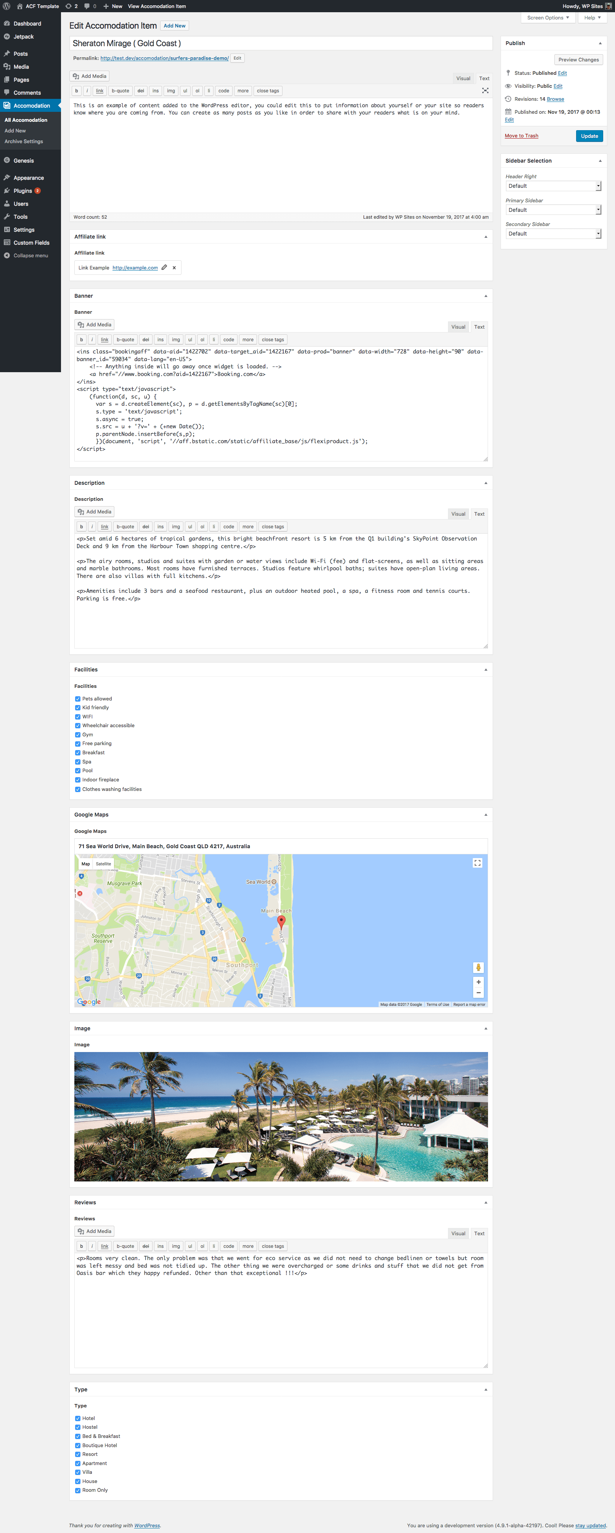This screenshot has width=615, height=1533.
Task: Click the Street View pegman on map
Action: click(479, 967)
